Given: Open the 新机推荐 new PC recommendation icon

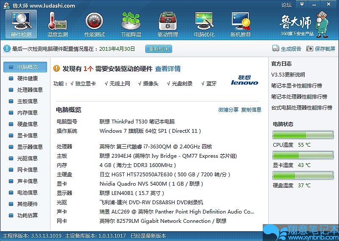Looking at the screenshot, I should [x=241, y=24].
